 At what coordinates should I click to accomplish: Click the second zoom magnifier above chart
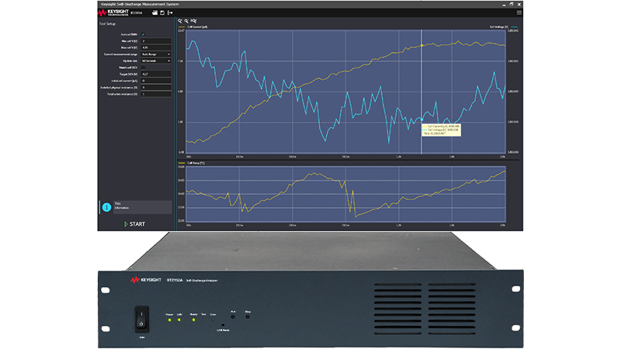186,21
